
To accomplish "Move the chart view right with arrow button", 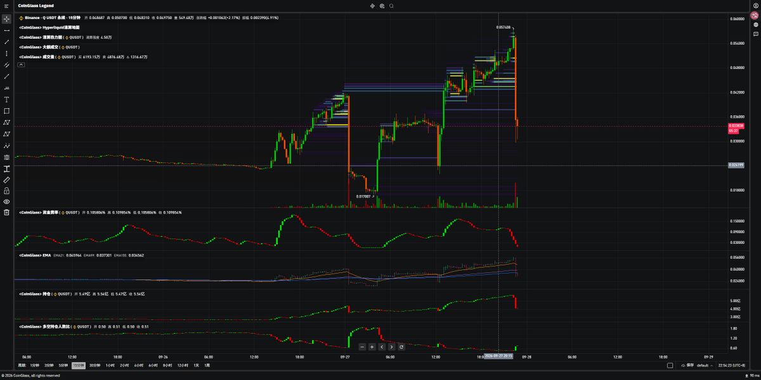I will tap(391, 346).
